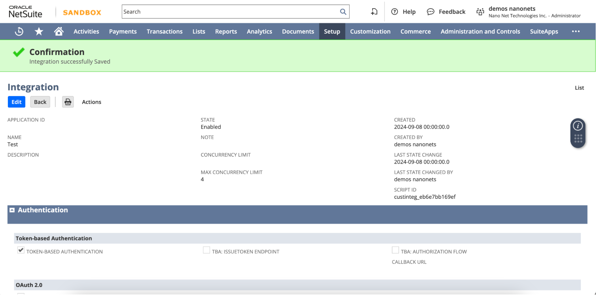Click the grid dots handle icon
This screenshot has height=297, width=597.
(578, 138)
